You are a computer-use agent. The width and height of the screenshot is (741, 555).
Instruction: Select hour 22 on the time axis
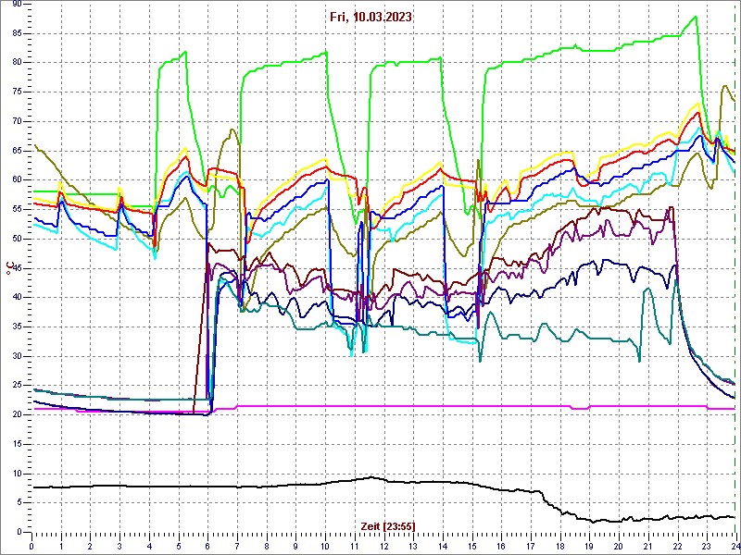678,546
